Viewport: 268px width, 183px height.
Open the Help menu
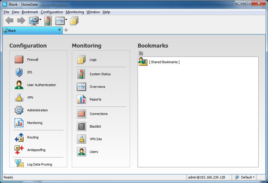tap(106, 12)
